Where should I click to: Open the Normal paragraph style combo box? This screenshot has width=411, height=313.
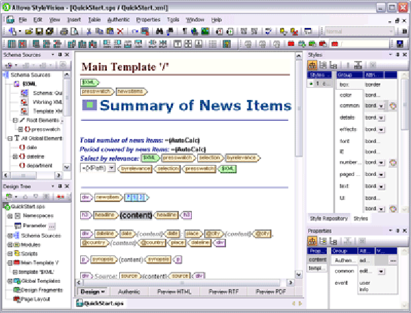coord(360,32)
